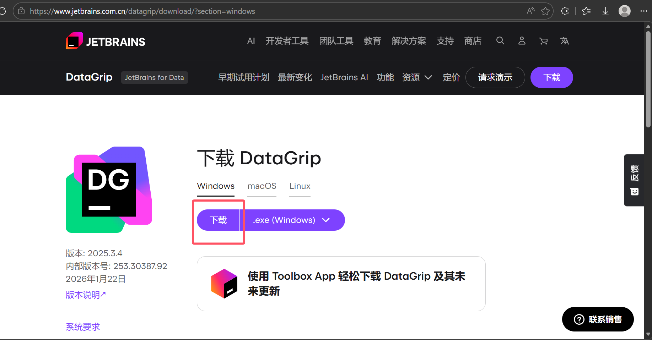
Task: Click the read aloud icon
Action: 530,11
